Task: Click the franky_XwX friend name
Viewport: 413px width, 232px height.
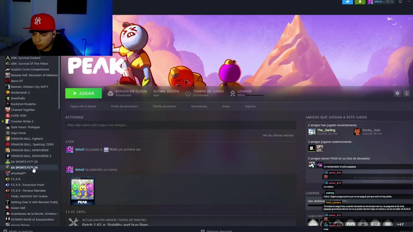Action: (371, 130)
